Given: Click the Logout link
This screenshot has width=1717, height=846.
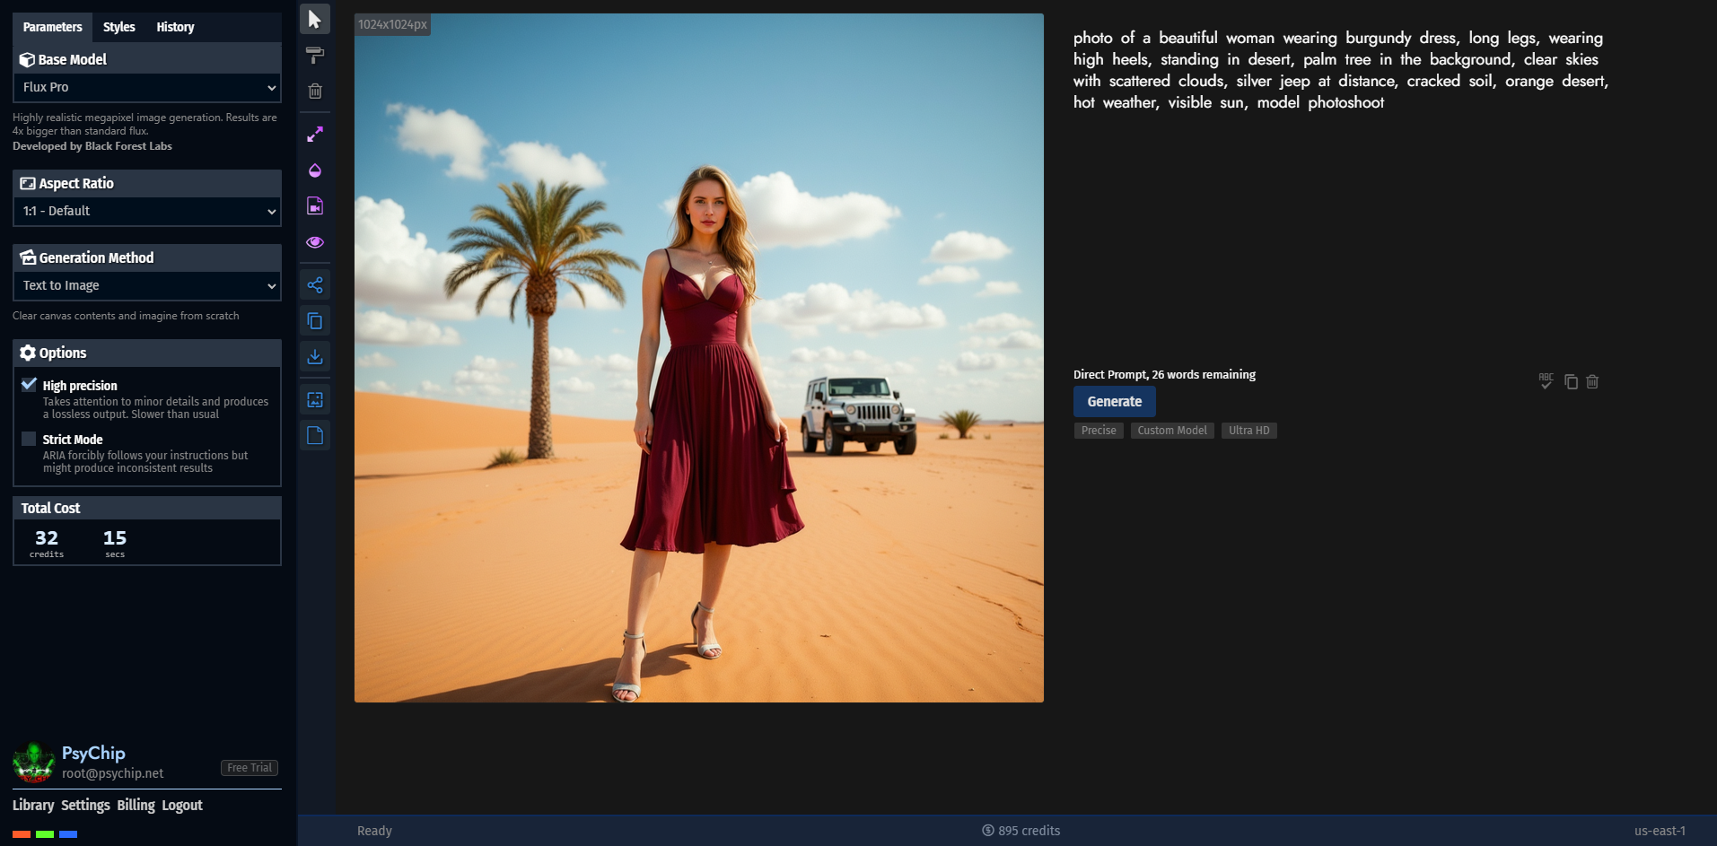Looking at the screenshot, I should pyautogui.click(x=182, y=805).
